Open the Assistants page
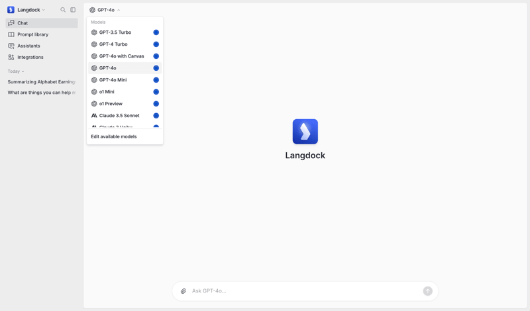This screenshot has height=311, width=530. pos(42,46)
